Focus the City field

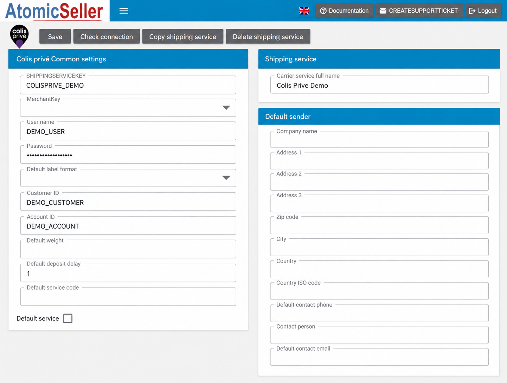(x=379, y=247)
